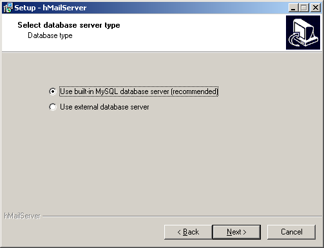Minimize the Setup window
This screenshot has height=248, width=324.
(x=293, y=8)
